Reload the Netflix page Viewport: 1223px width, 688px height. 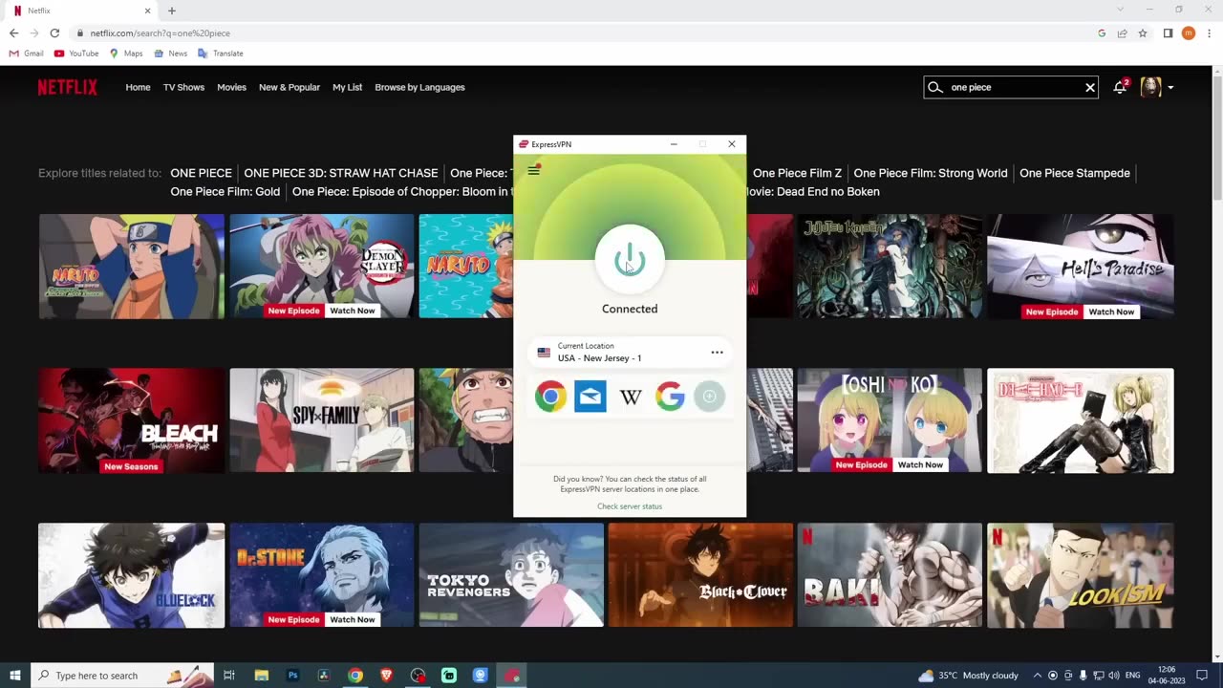point(54,32)
